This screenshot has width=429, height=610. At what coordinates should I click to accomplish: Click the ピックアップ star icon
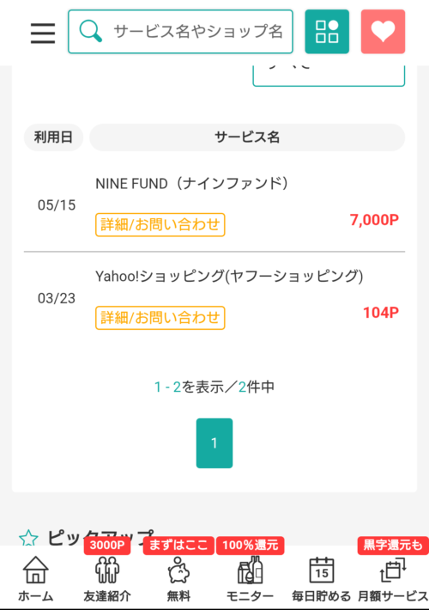[x=29, y=538]
